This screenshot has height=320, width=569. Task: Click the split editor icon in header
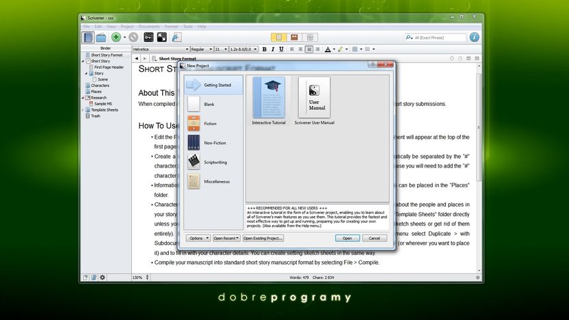[468, 58]
